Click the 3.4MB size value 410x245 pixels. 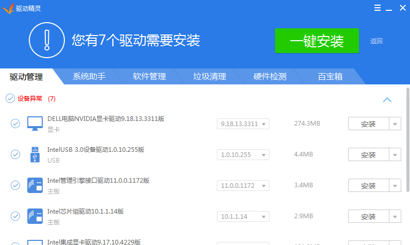coord(303,185)
